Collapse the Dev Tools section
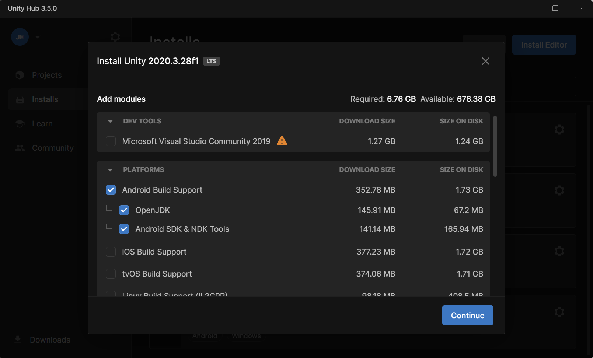The height and width of the screenshot is (358, 593). click(110, 121)
